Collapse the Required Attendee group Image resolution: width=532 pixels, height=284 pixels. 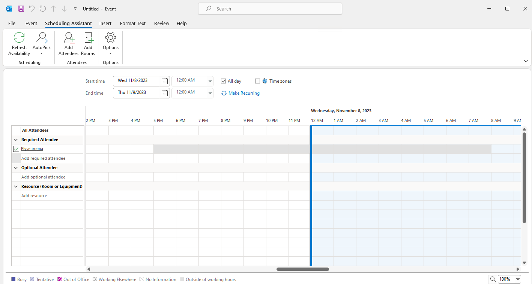coord(16,140)
